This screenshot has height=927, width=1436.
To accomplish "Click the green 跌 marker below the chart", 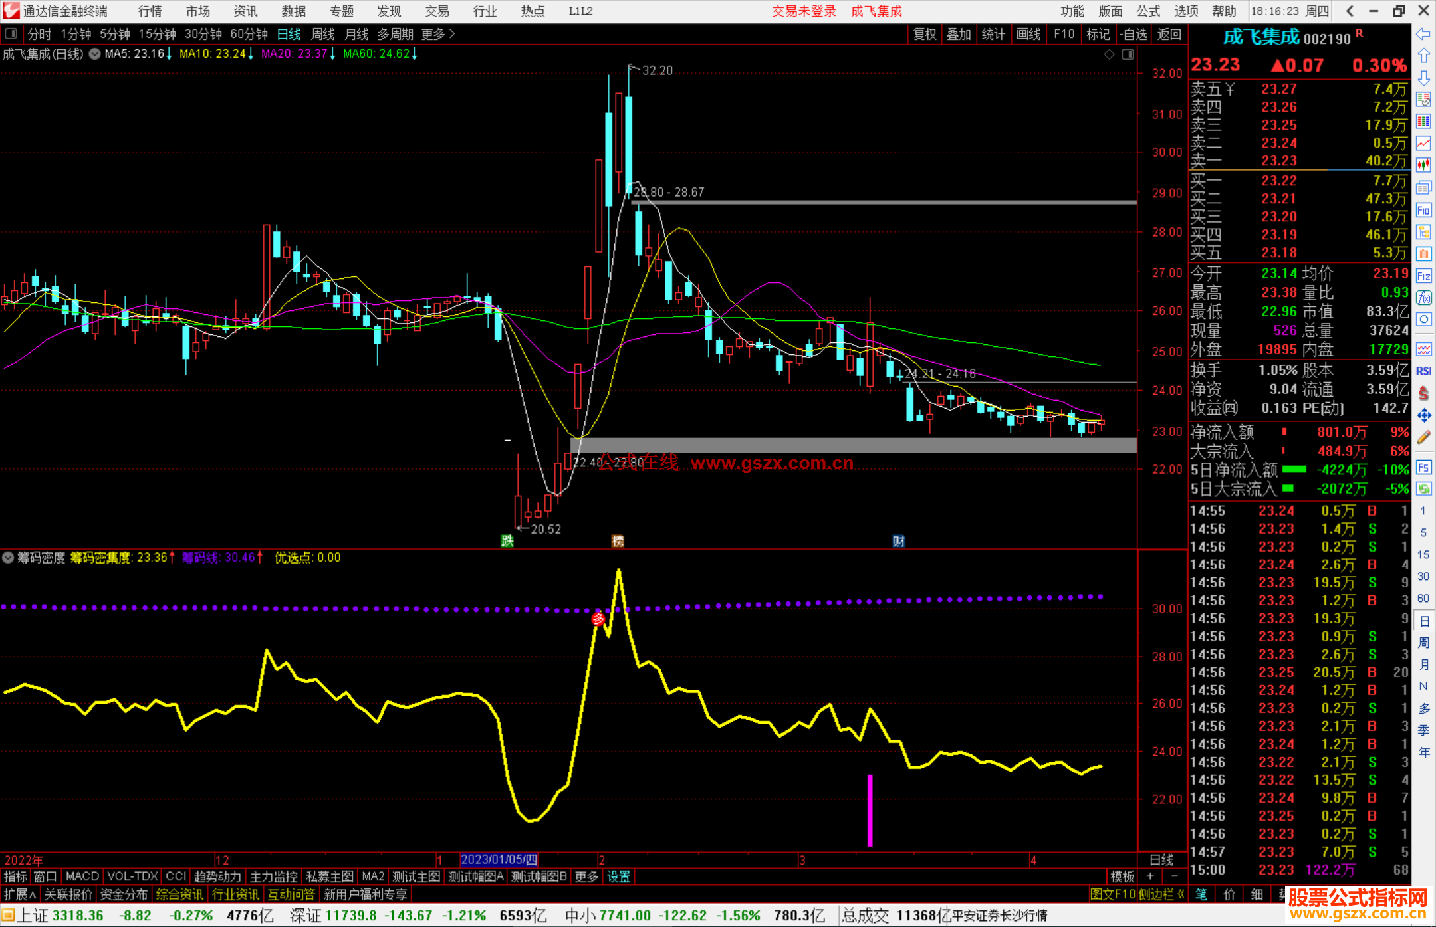I will (x=507, y=540).
